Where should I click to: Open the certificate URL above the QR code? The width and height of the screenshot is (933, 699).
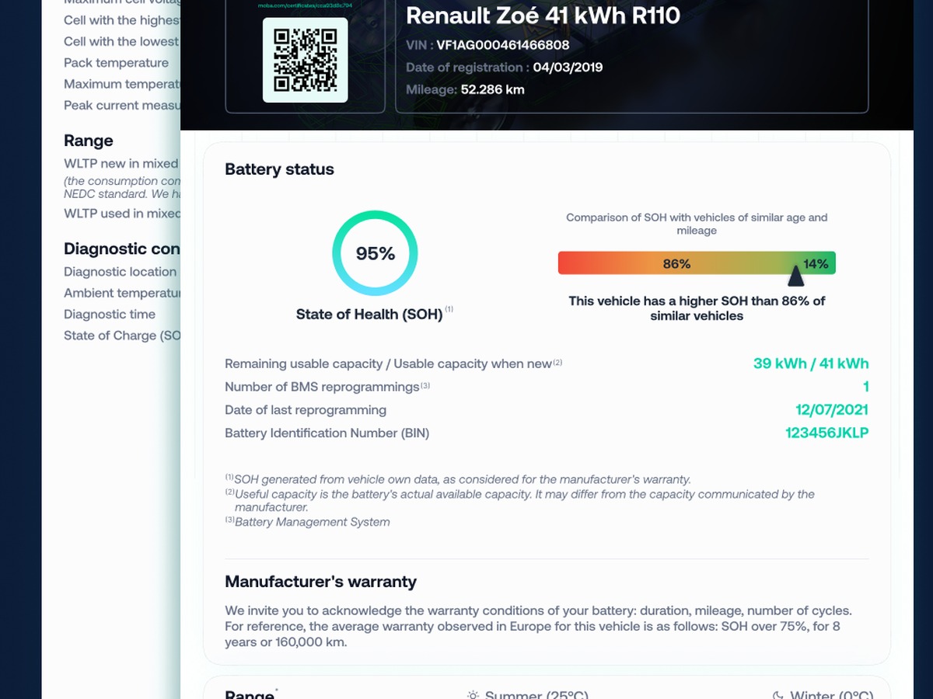tap(306, 5)
